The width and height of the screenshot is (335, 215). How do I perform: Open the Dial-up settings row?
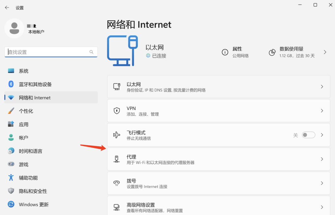coord(218,183)
